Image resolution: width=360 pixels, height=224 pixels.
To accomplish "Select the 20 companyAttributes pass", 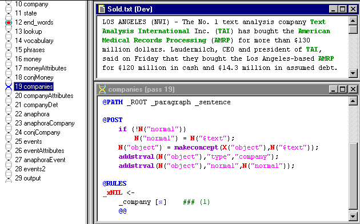I will [44, 96].
